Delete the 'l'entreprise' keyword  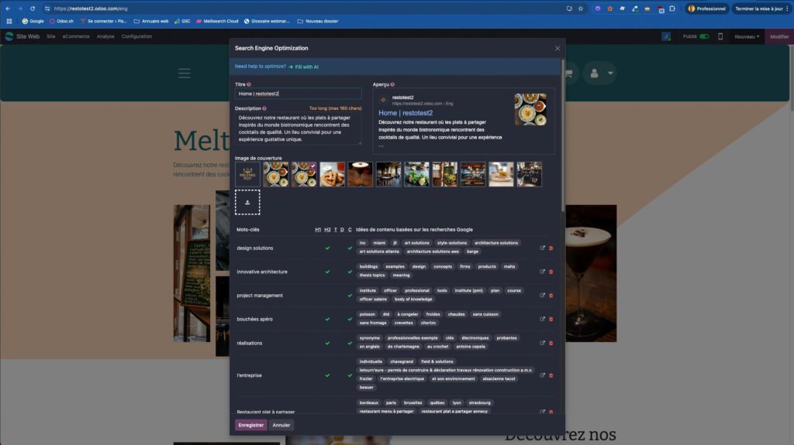click(551, 375)
